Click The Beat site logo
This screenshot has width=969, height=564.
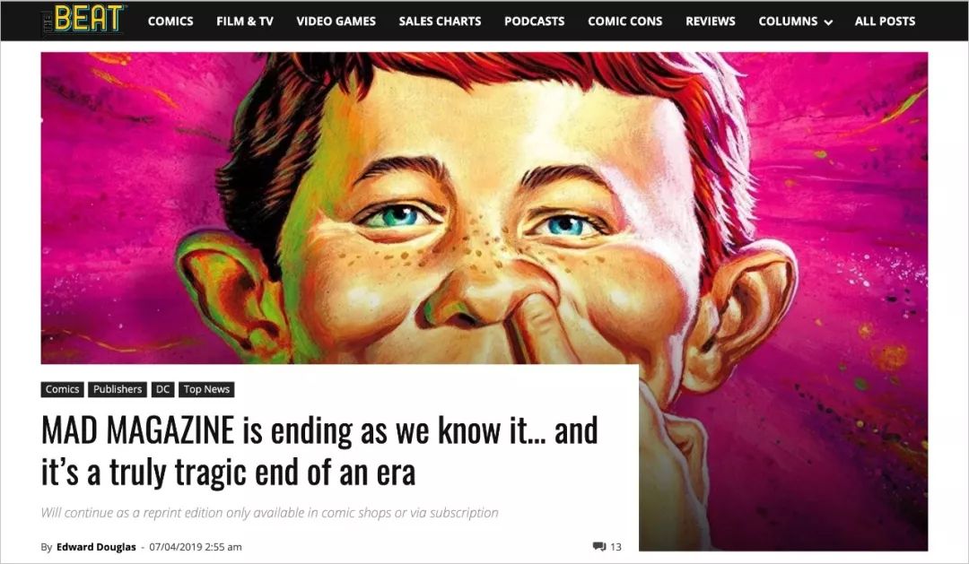click(x=84, y=20)
